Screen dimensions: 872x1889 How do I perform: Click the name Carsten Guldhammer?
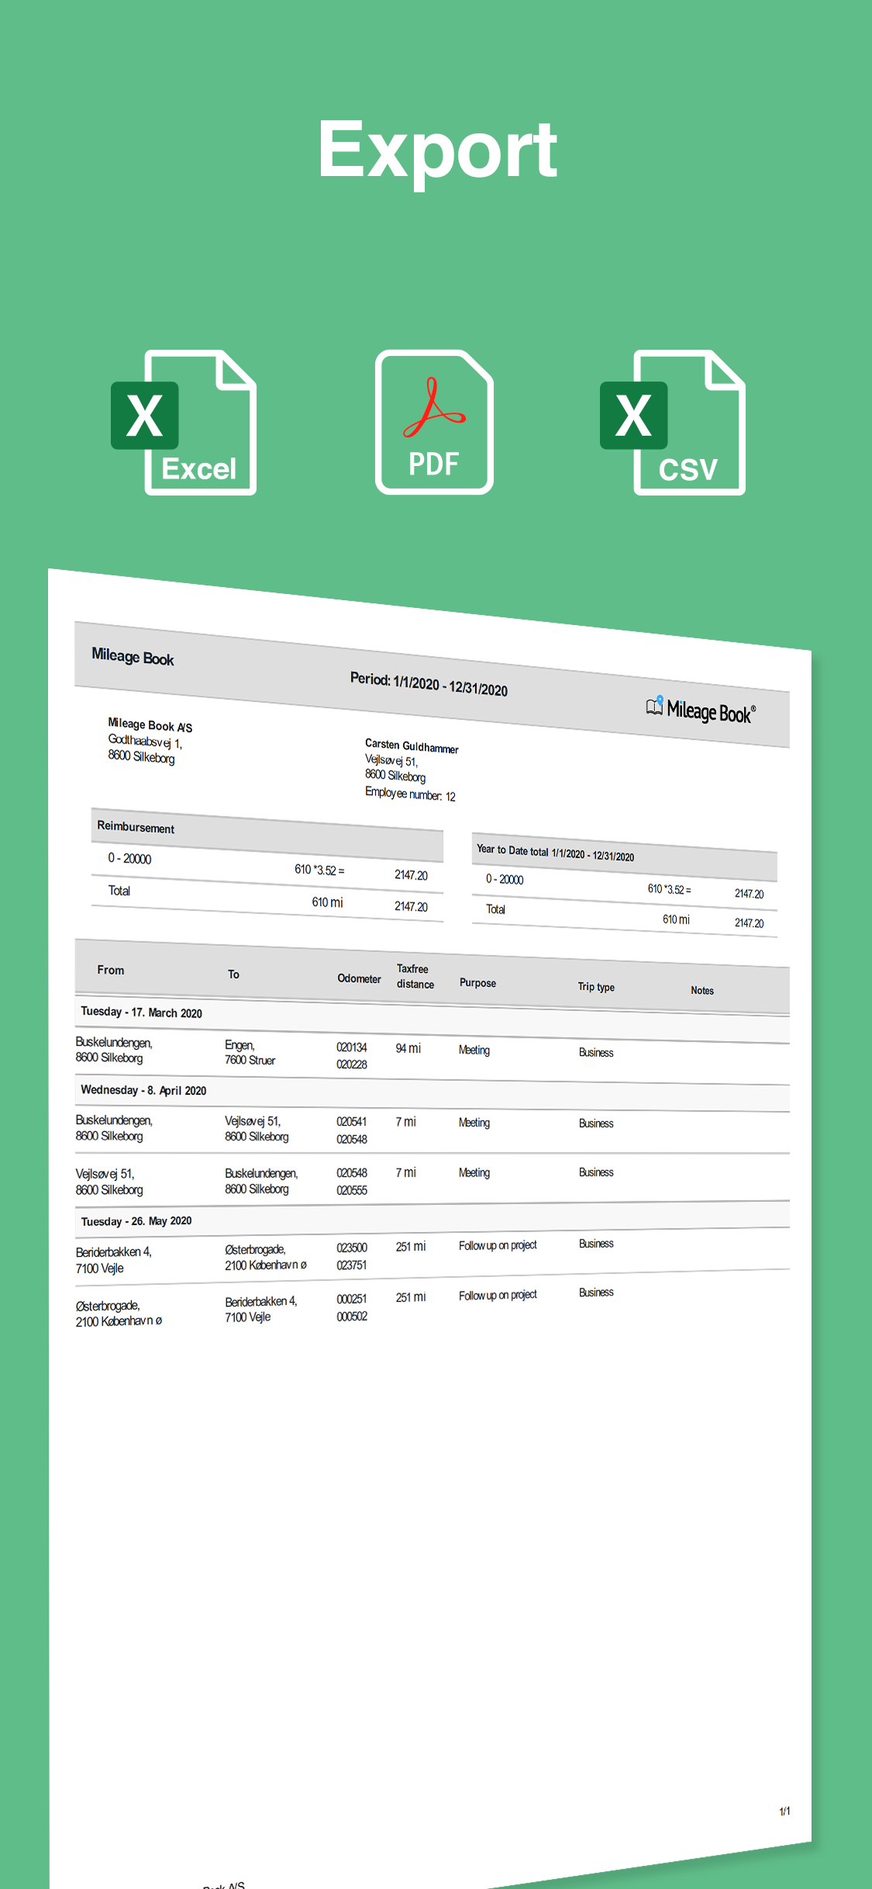pos(412,746)
